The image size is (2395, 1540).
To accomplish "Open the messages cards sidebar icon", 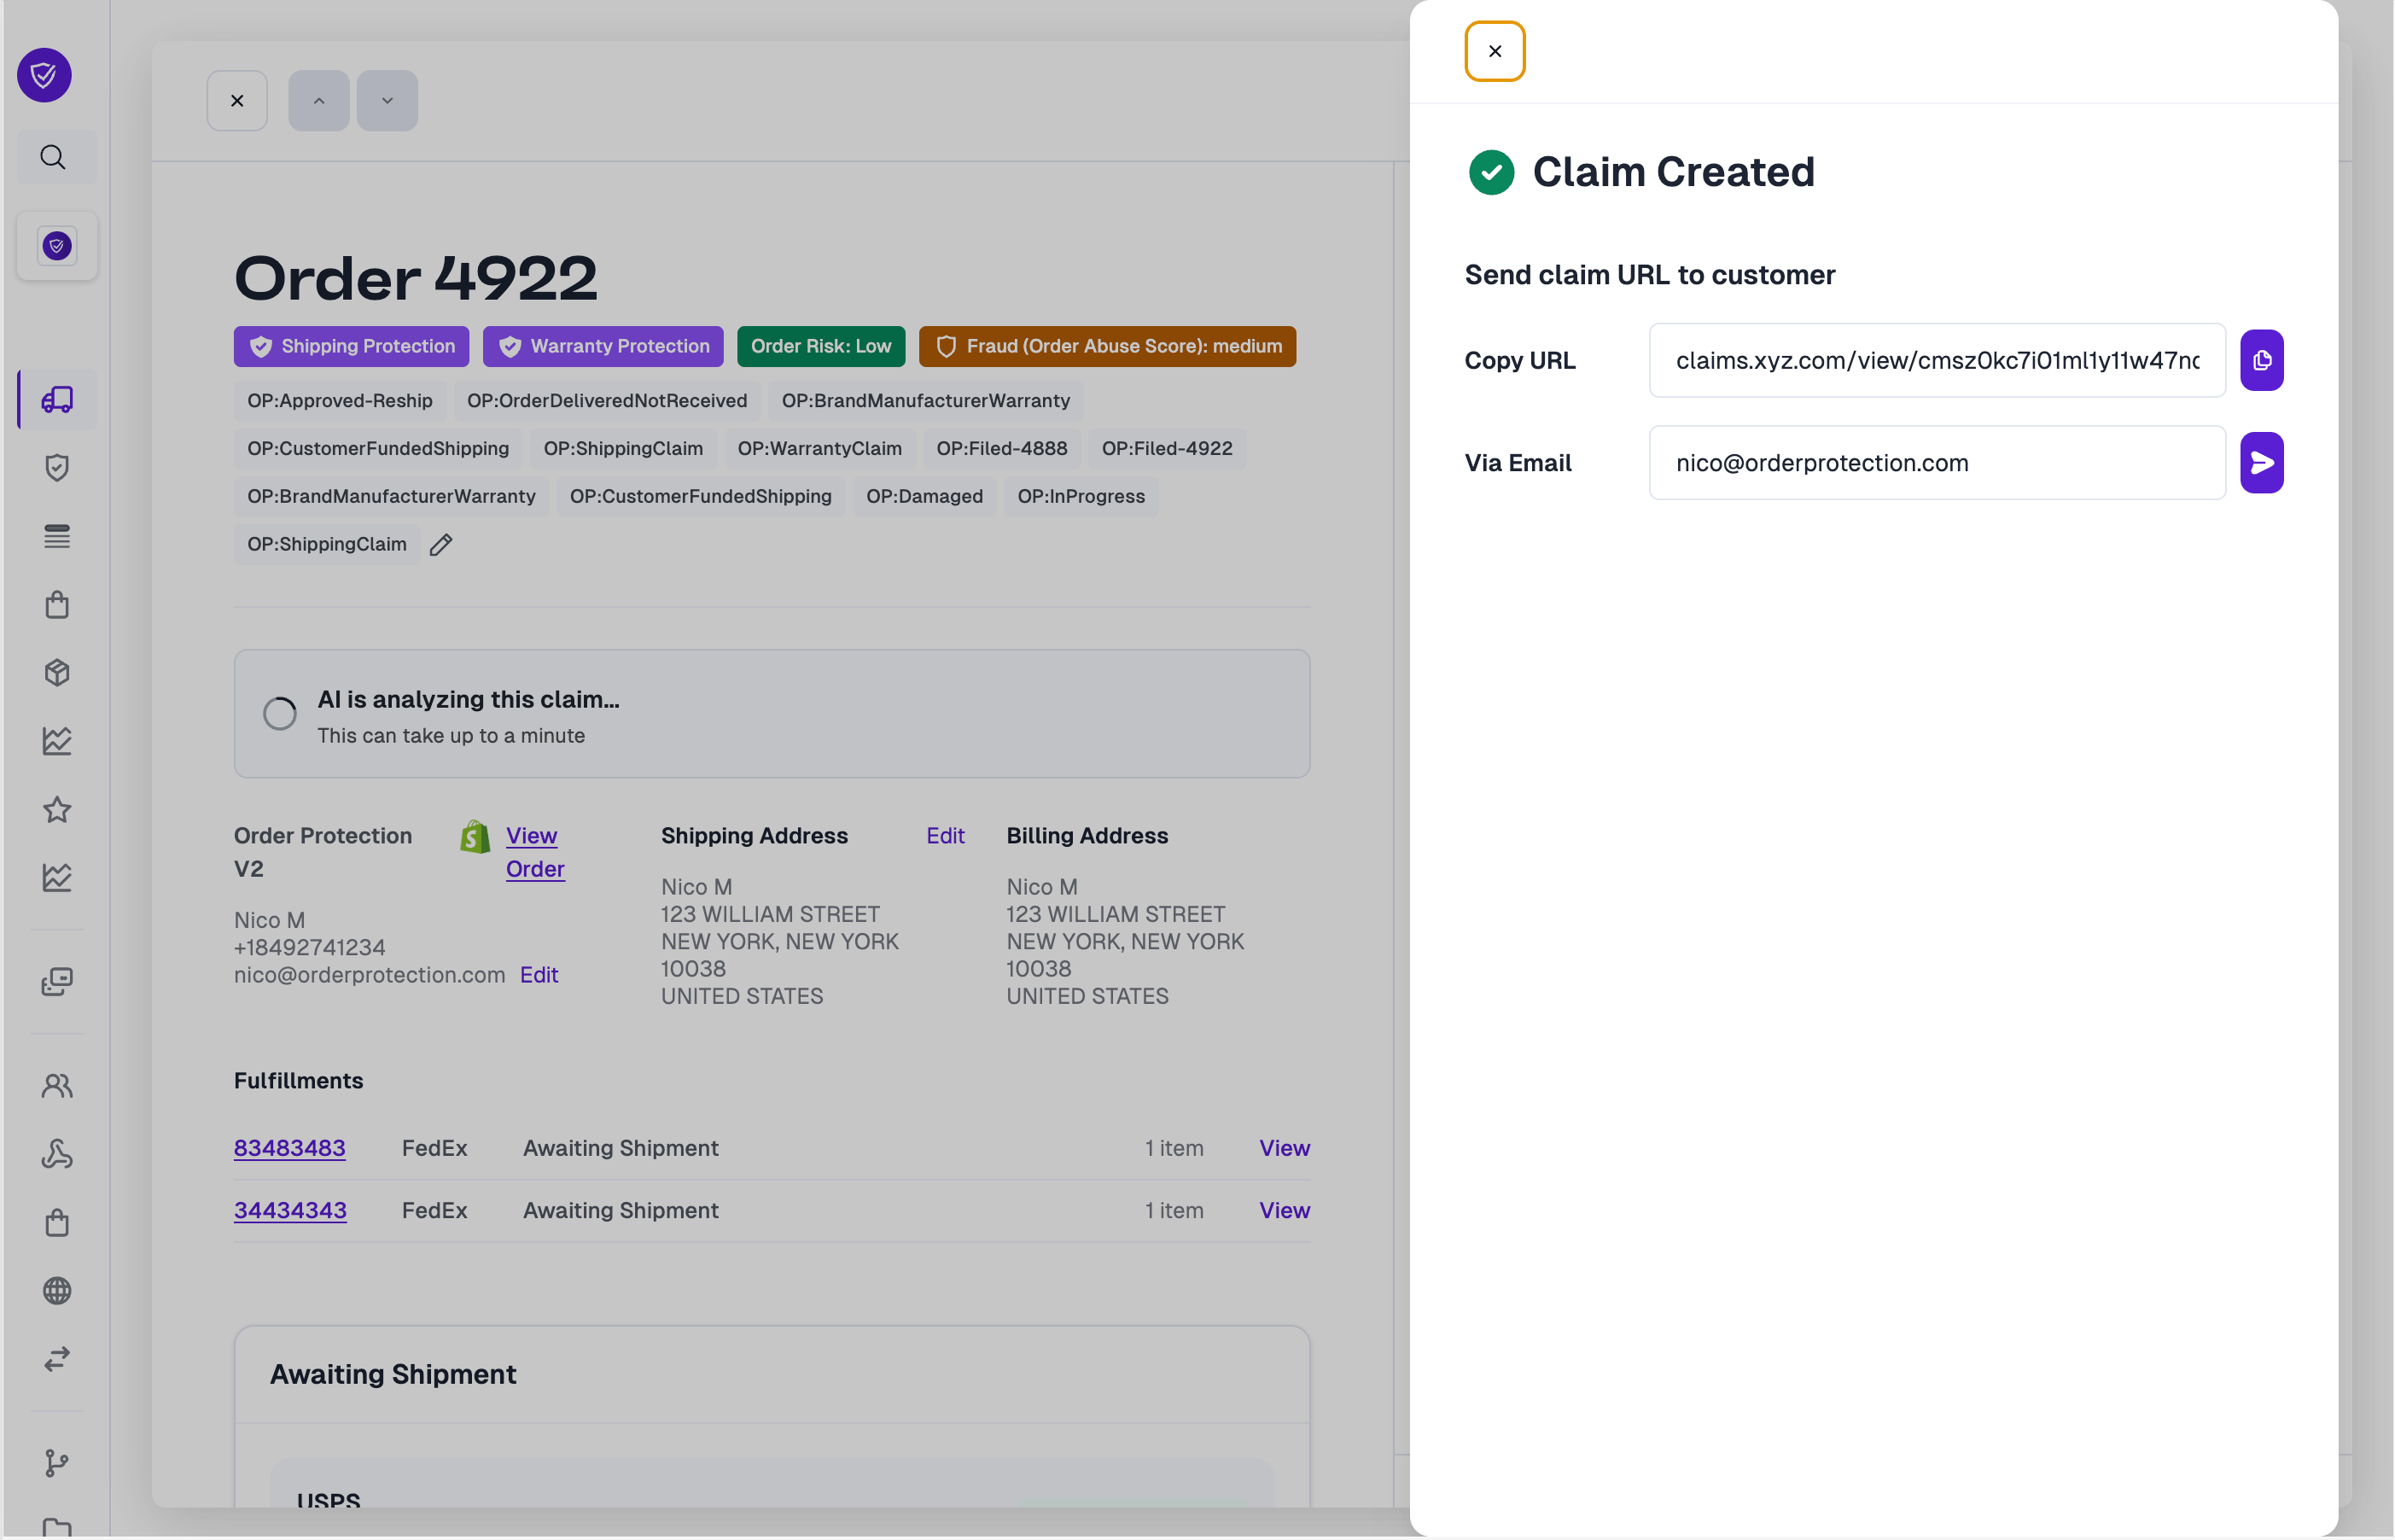I will coord(57,982).
